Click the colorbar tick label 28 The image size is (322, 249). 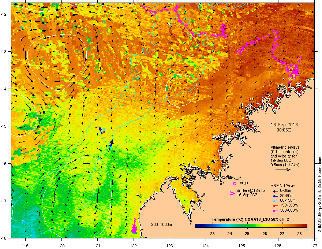(299, 234)
